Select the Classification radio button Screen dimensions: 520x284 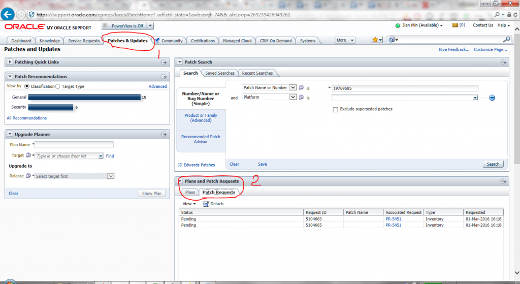27,86
